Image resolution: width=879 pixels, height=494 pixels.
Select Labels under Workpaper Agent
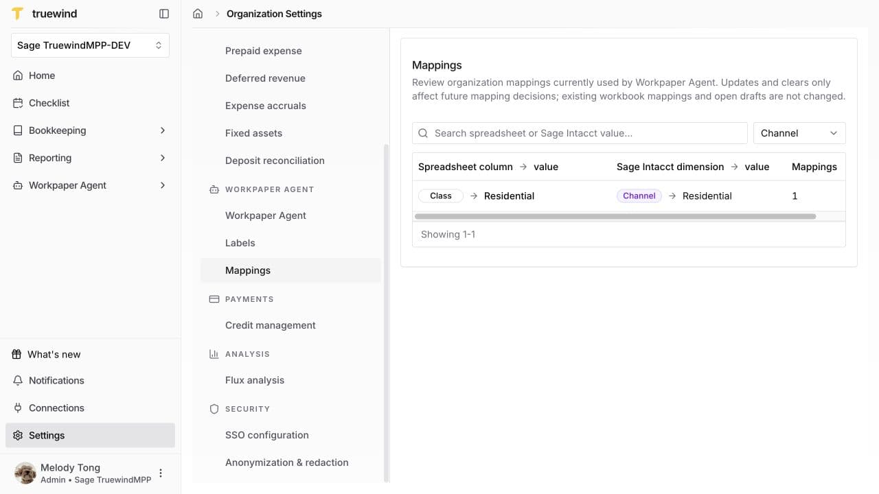[x=290, y=243]
